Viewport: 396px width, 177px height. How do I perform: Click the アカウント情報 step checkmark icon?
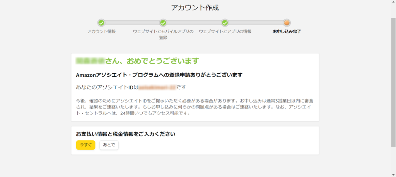[101, 23]
